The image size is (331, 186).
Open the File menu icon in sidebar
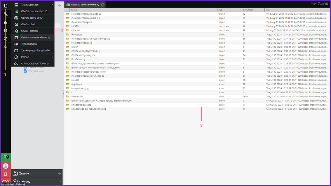point(6,6)
